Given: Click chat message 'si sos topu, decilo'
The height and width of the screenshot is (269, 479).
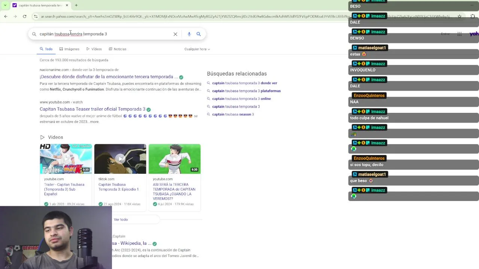Looking at the screenshot, I should click(x=367, y=165).
